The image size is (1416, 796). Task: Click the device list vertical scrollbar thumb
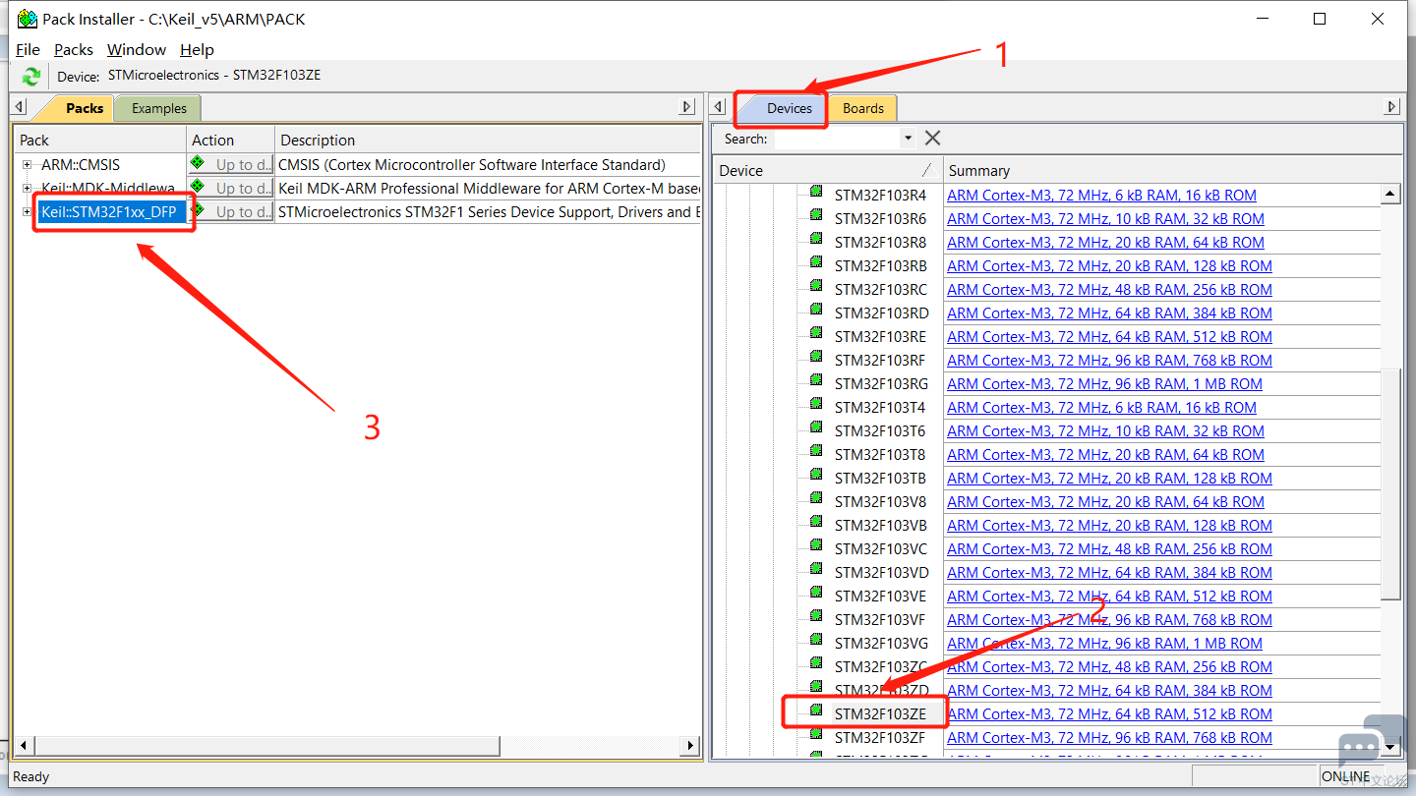pyautogui.click(x=1390, y=483)
